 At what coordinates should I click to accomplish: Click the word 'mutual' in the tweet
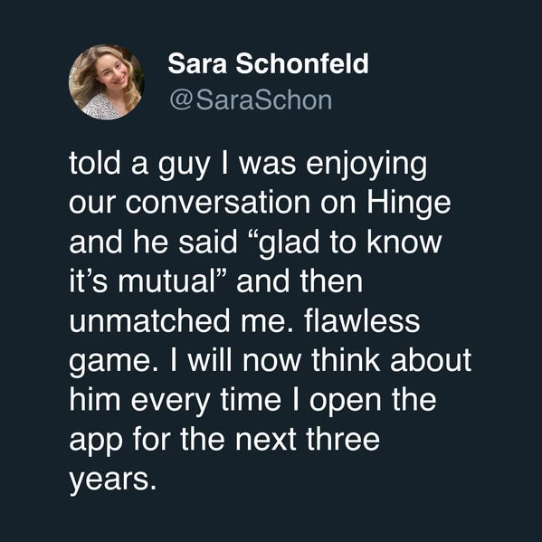[167, 281]
